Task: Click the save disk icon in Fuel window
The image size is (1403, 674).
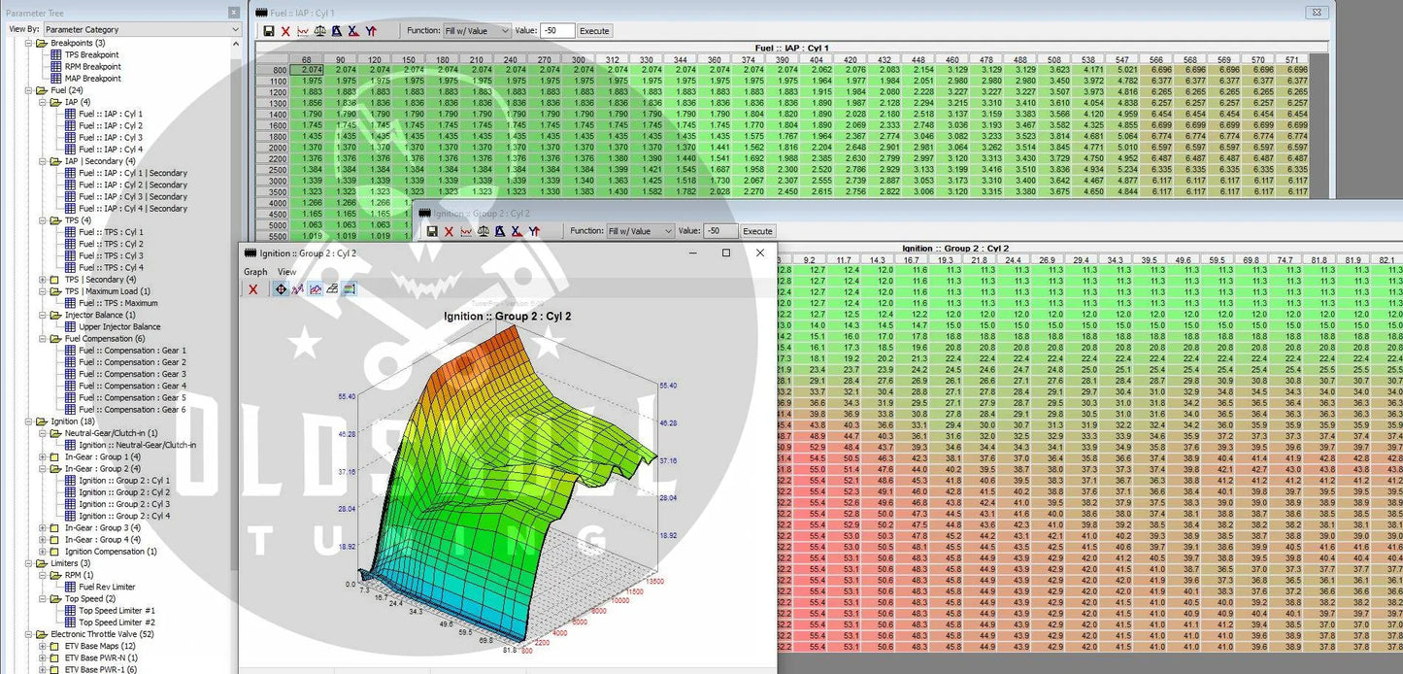Action: pos(269,31)
